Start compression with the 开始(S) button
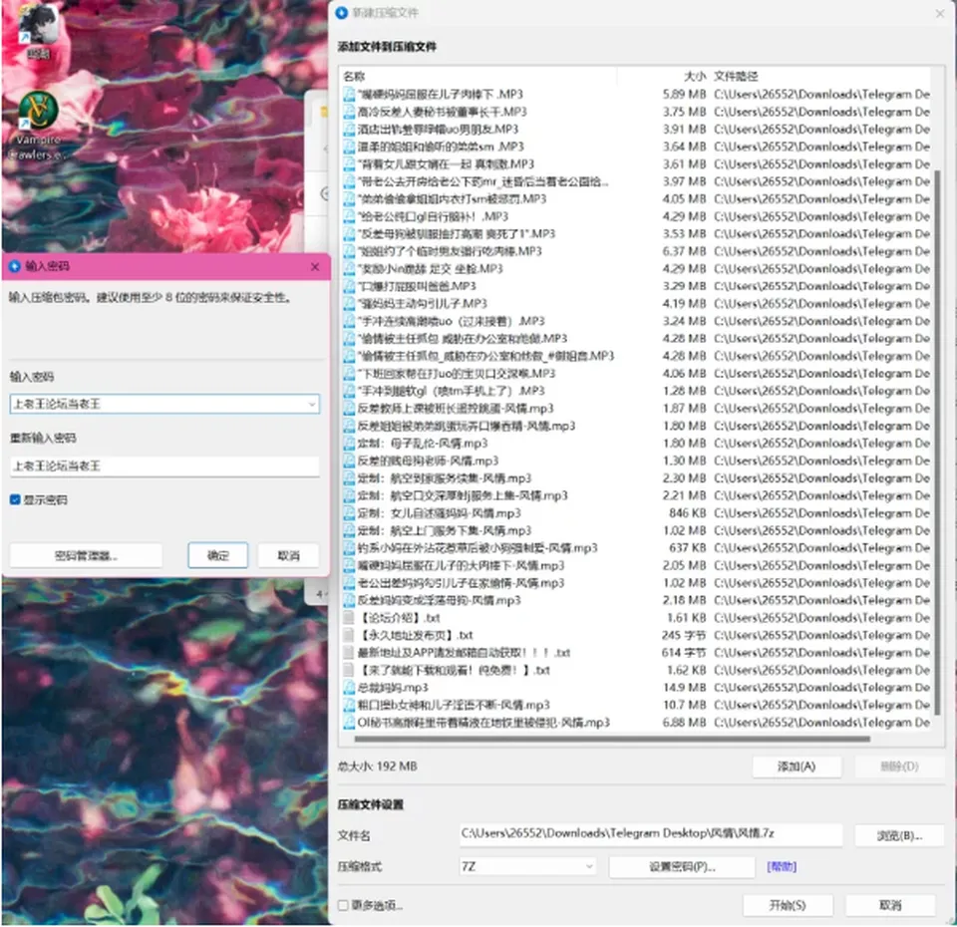The width and height of the screenshot is (957, 927). tap(788, 905)
